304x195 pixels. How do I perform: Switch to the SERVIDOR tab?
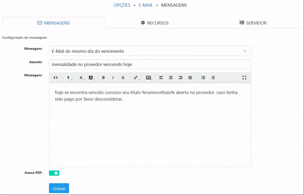click(x=253, y=23)
